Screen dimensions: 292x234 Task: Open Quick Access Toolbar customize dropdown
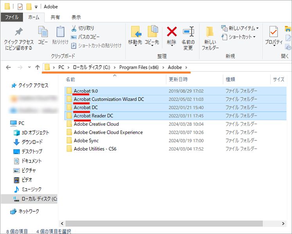(x=36, y=7)
